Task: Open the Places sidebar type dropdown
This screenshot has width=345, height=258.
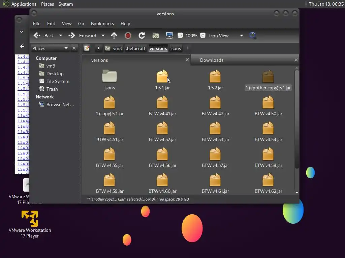Action: tap(66, 48)
